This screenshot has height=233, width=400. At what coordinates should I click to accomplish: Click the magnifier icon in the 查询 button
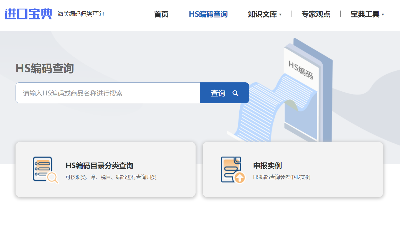(x=236, y=93)
